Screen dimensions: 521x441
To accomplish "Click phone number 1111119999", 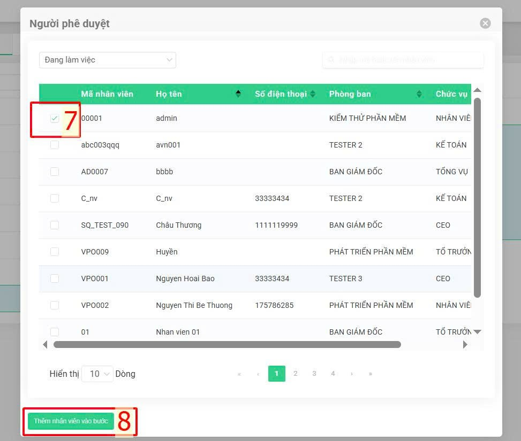I will coord(276,225).
